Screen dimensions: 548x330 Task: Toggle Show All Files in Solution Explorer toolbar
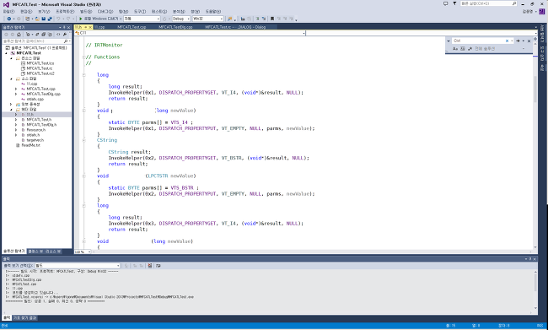click(x=50, y=35)
